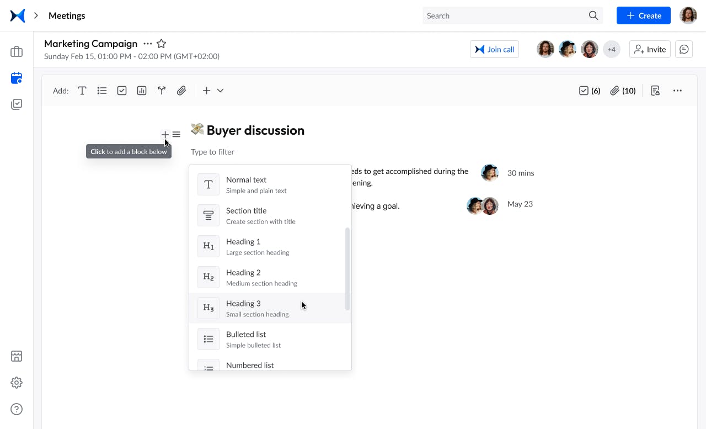Open the calendar meetings sidebar icon

click(x=17, y=78)
